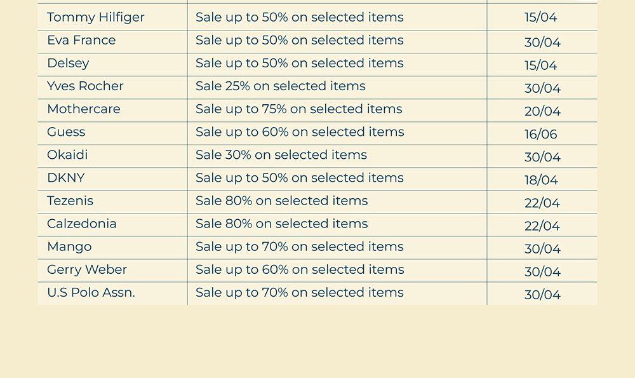Click the Mothercare brand name
Image resolution: width=635 pixels, height=378 pixels.
pos(84,109)
